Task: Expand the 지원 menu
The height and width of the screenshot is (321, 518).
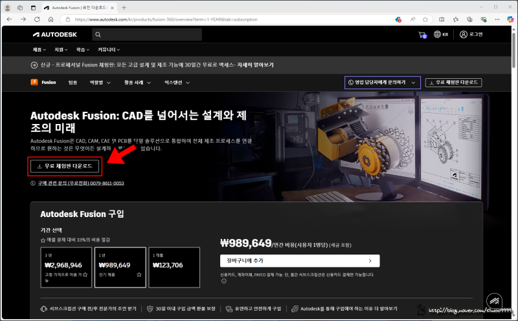Action: coord(61,50)
